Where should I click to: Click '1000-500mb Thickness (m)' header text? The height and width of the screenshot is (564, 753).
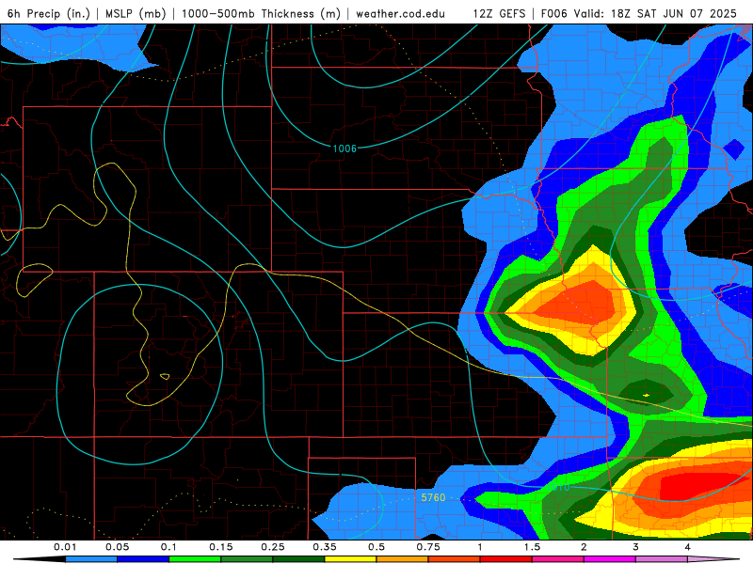tap(261, 13)
